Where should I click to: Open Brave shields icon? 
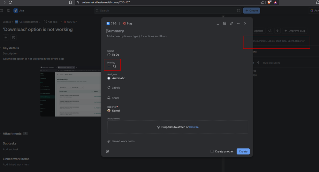[x=269, y=2]
